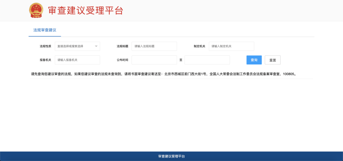Click the 制定机关 field label
The height and width of the screenshot is (161, 343).
199,46
